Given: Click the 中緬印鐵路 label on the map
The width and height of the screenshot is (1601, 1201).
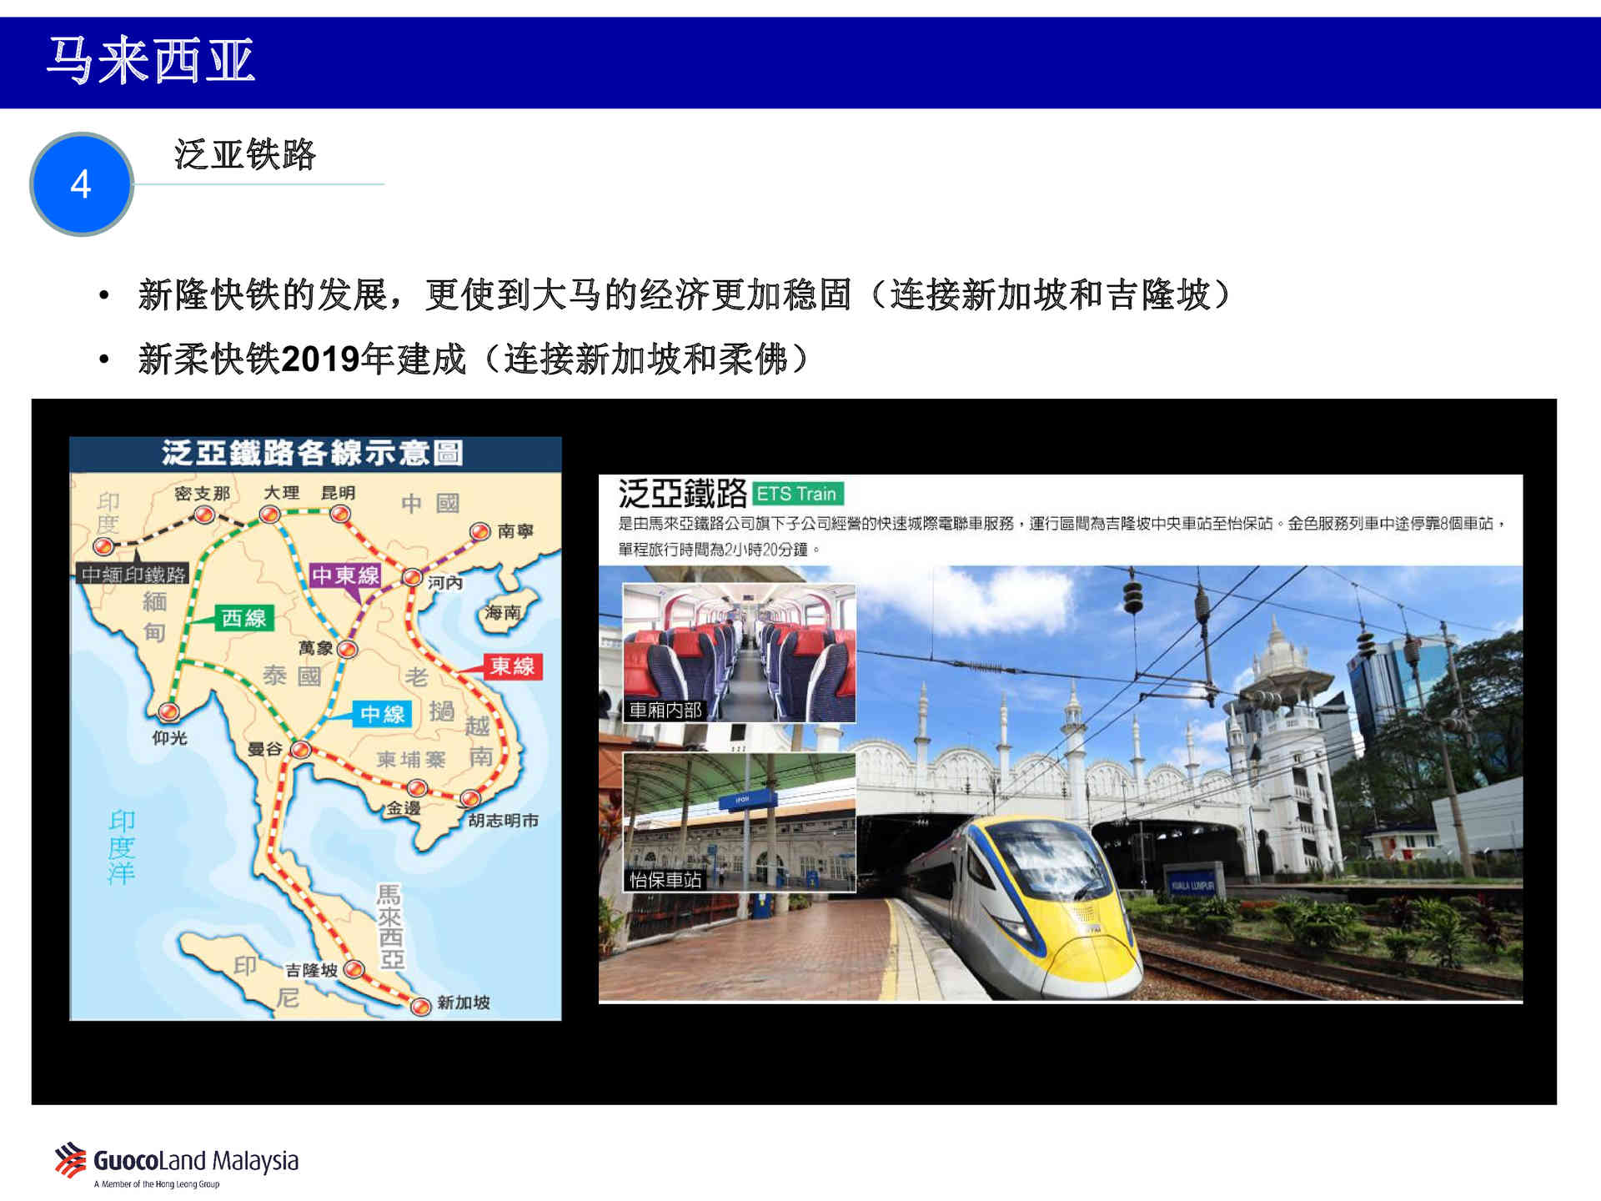Looking at the screenshot, I should (133, 575).
